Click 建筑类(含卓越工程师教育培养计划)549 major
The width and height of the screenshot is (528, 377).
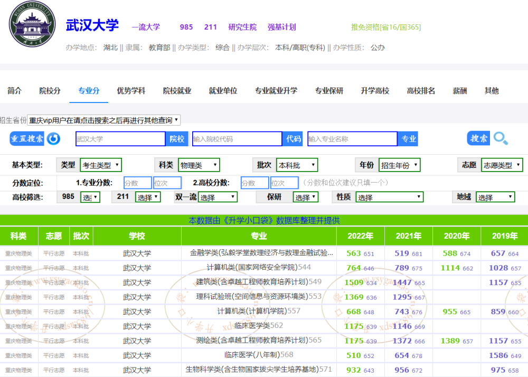pyautogui.click(x=259, y=282)
